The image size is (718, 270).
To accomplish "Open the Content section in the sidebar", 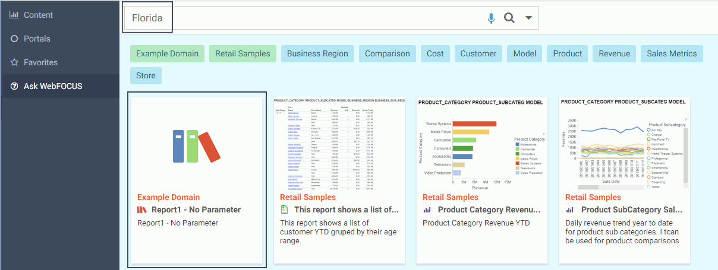I will click(x=38, y=15).
